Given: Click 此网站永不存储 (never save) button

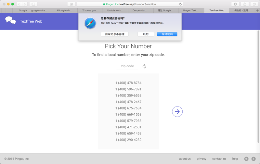Looking at the screenshot, I should (115, 34).
